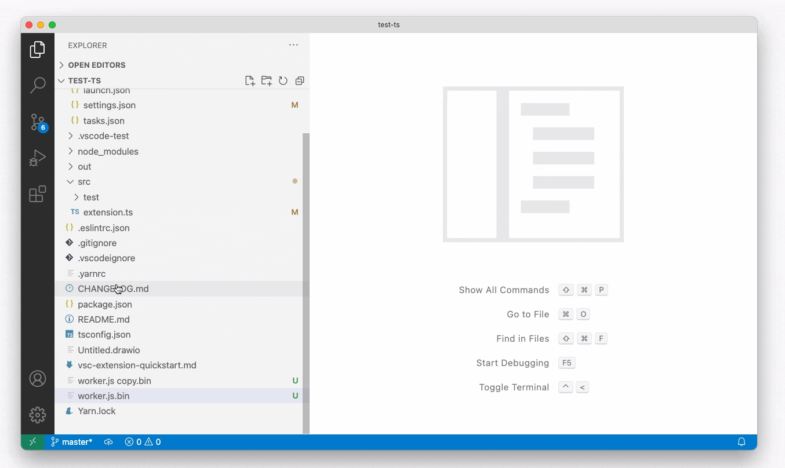Viewport: 785px width, 468px height.
Task: Open the Search view icon
Action: [x=37, y=85]
